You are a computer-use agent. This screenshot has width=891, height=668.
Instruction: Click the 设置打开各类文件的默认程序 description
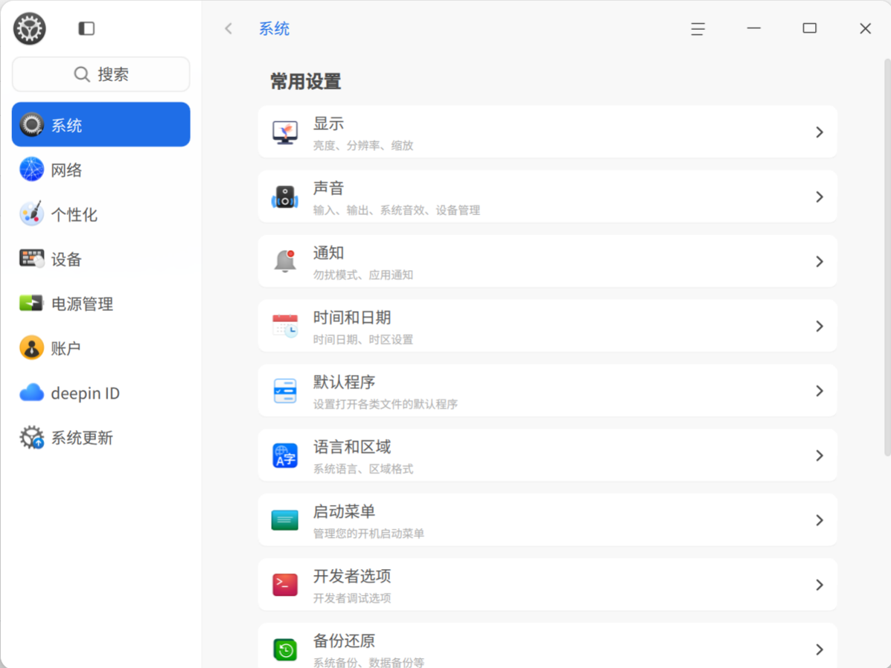[386, 405]
